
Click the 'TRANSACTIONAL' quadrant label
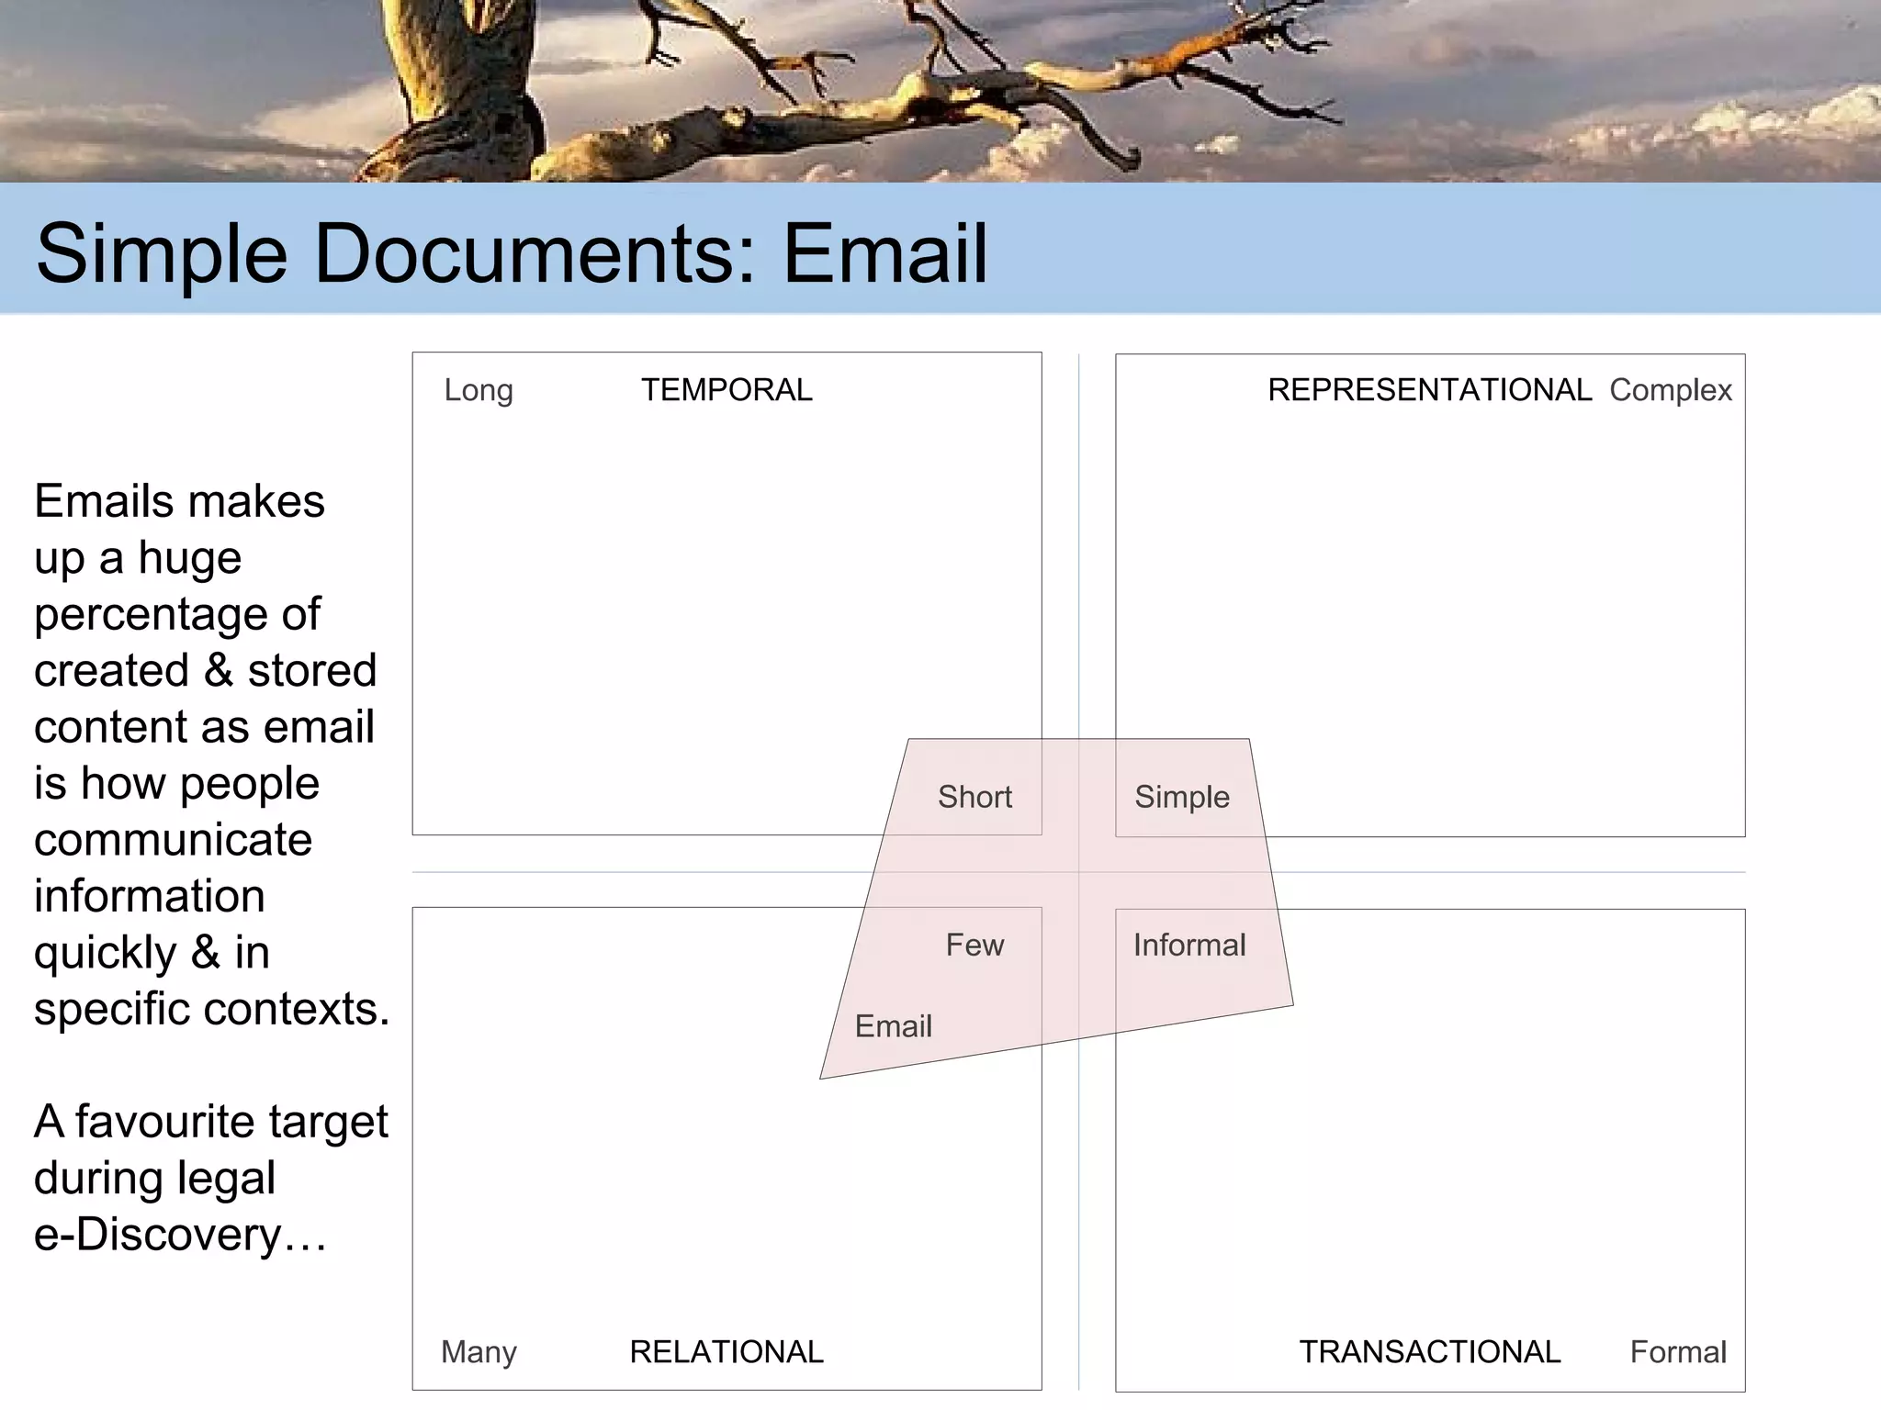(x=1429, y=1352)
